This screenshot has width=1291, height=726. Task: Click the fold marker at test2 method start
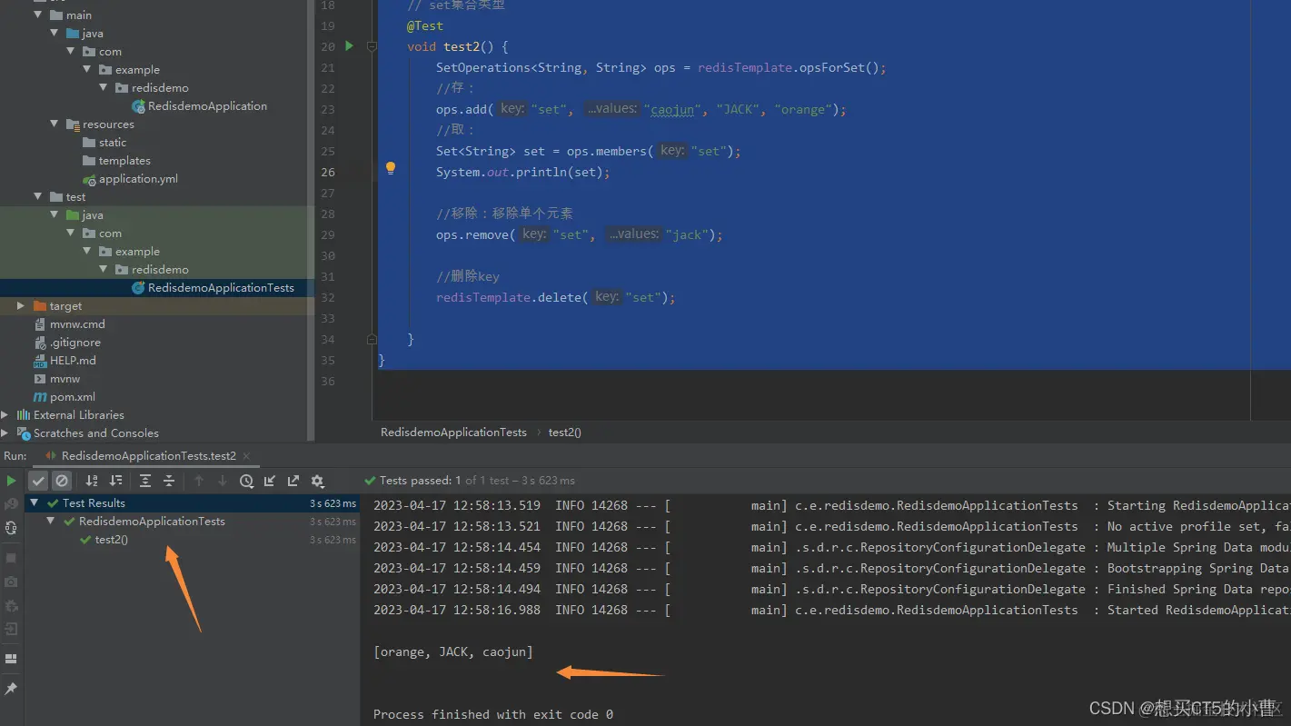tap(372, 46)
